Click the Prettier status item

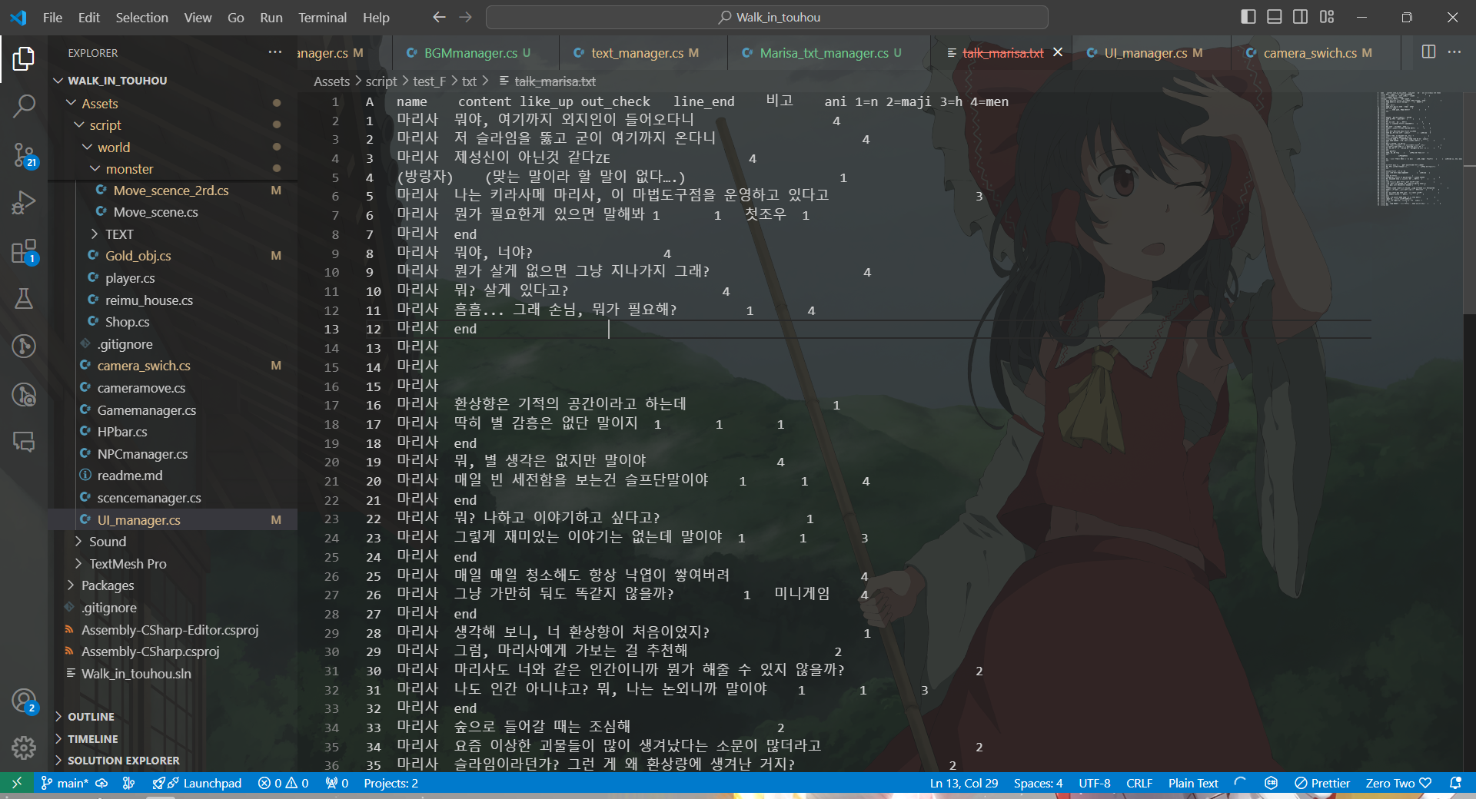1322,783
